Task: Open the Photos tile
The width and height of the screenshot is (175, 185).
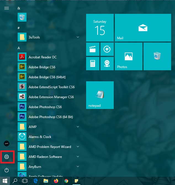Action: [x=129, y=56]
